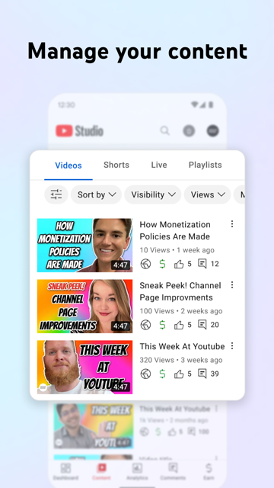
Task: Switch to the Live tab
Action: [159, 165]
